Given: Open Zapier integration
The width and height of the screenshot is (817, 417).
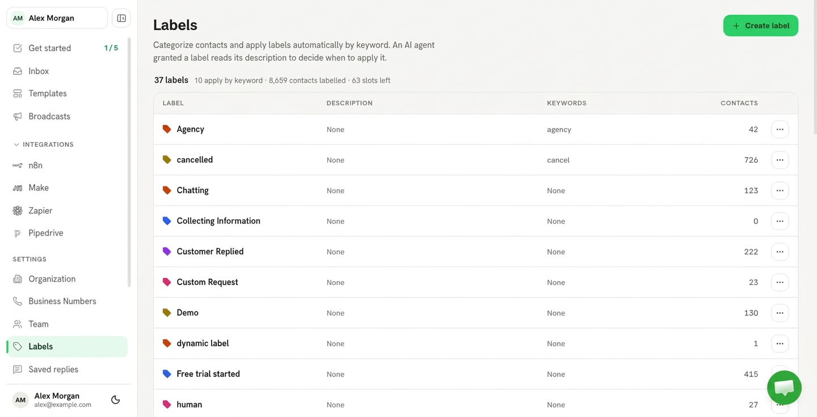Looking at the screenshot, I should [x=67, y=210].
